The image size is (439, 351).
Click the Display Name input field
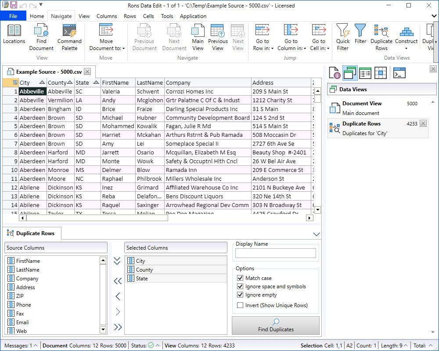pyautogui.click(x=276, y=253)
